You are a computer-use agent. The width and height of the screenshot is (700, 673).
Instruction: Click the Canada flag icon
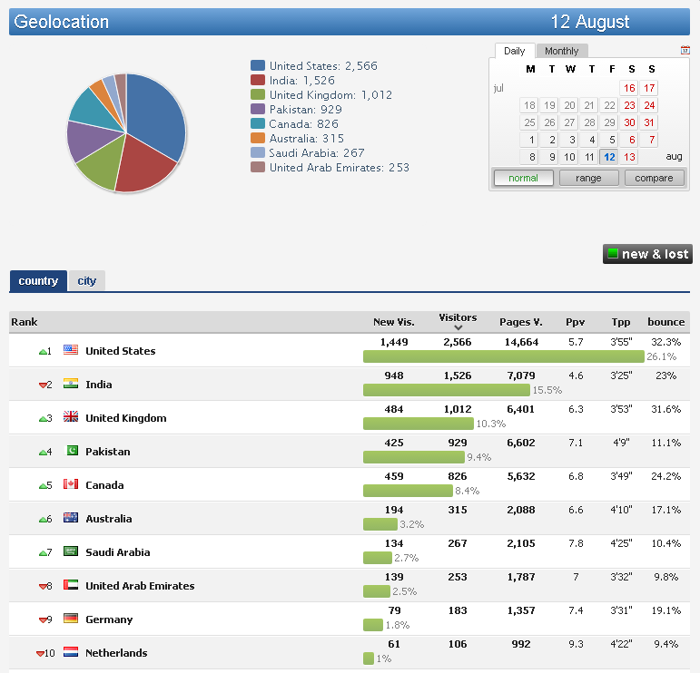pos(71,484)
